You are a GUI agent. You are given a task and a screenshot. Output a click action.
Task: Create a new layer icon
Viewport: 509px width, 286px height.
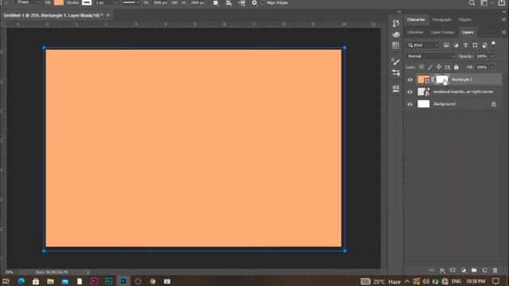pyautogui.click(x=484, y=270)
